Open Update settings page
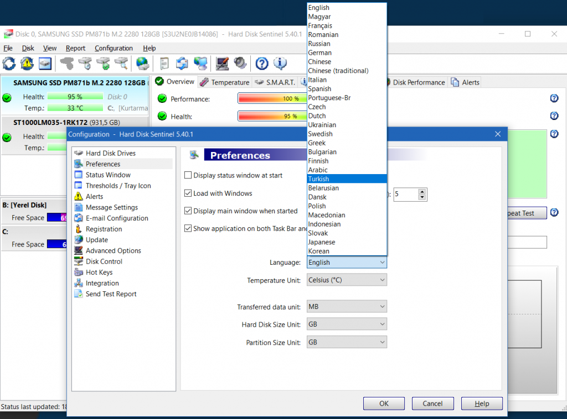567x419 pixels. [x=96, y=240]
